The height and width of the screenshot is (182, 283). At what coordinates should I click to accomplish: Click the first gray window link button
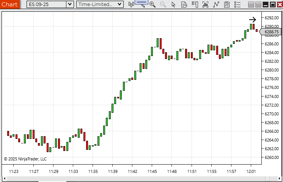tap(251, 5)
